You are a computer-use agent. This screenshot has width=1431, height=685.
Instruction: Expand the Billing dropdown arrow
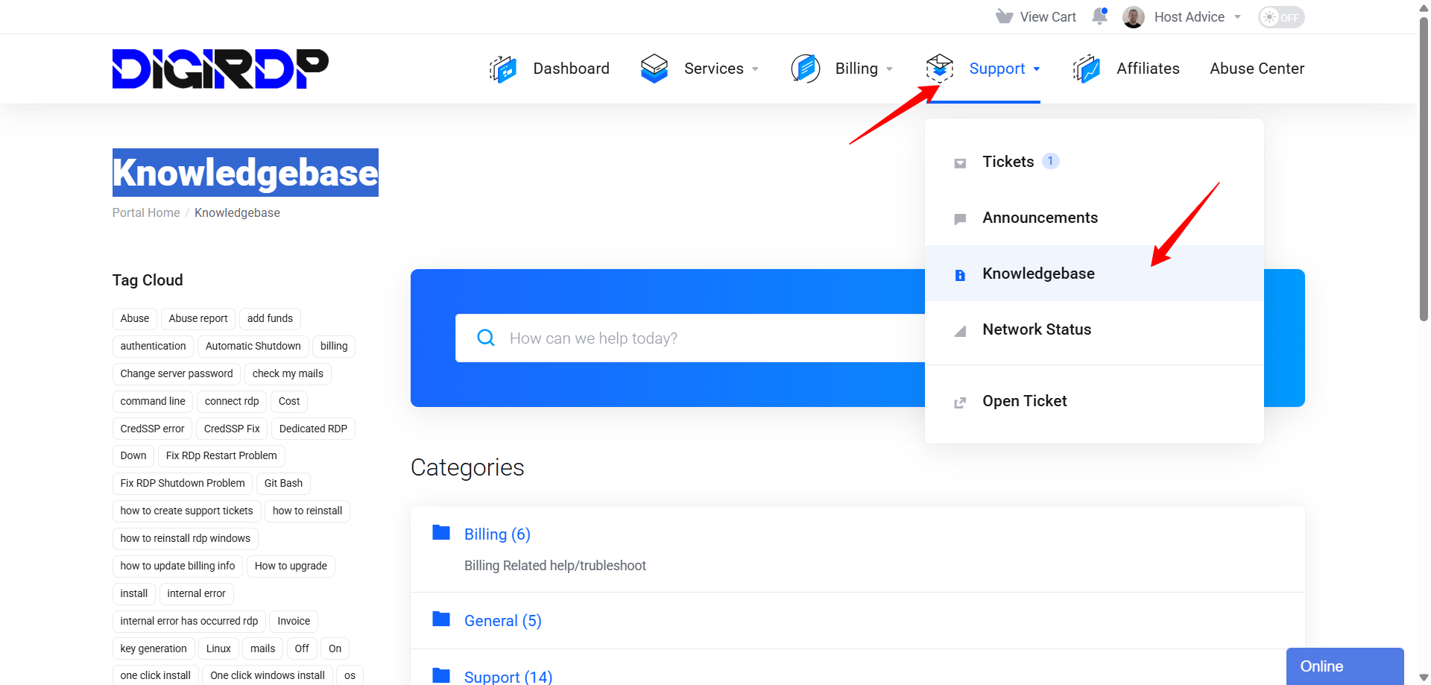[889, 69]
